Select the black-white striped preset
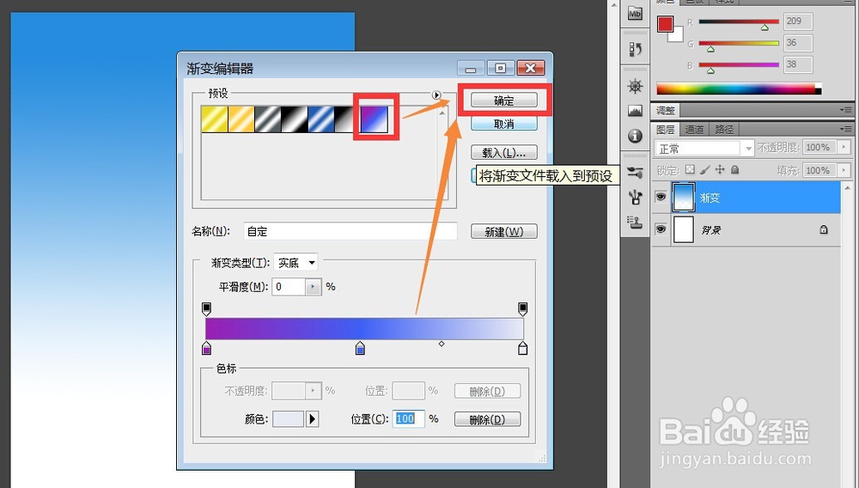This screenshot has height=488, width=859. pos(295,119)
